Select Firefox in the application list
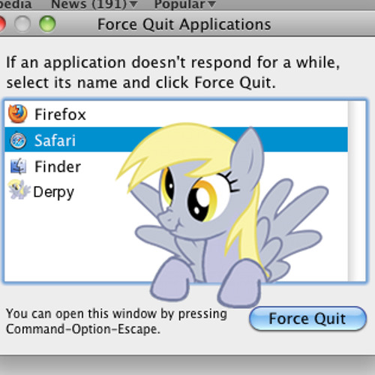The width and height of the screenshot is (375, 375). click(x=60, y=115)
